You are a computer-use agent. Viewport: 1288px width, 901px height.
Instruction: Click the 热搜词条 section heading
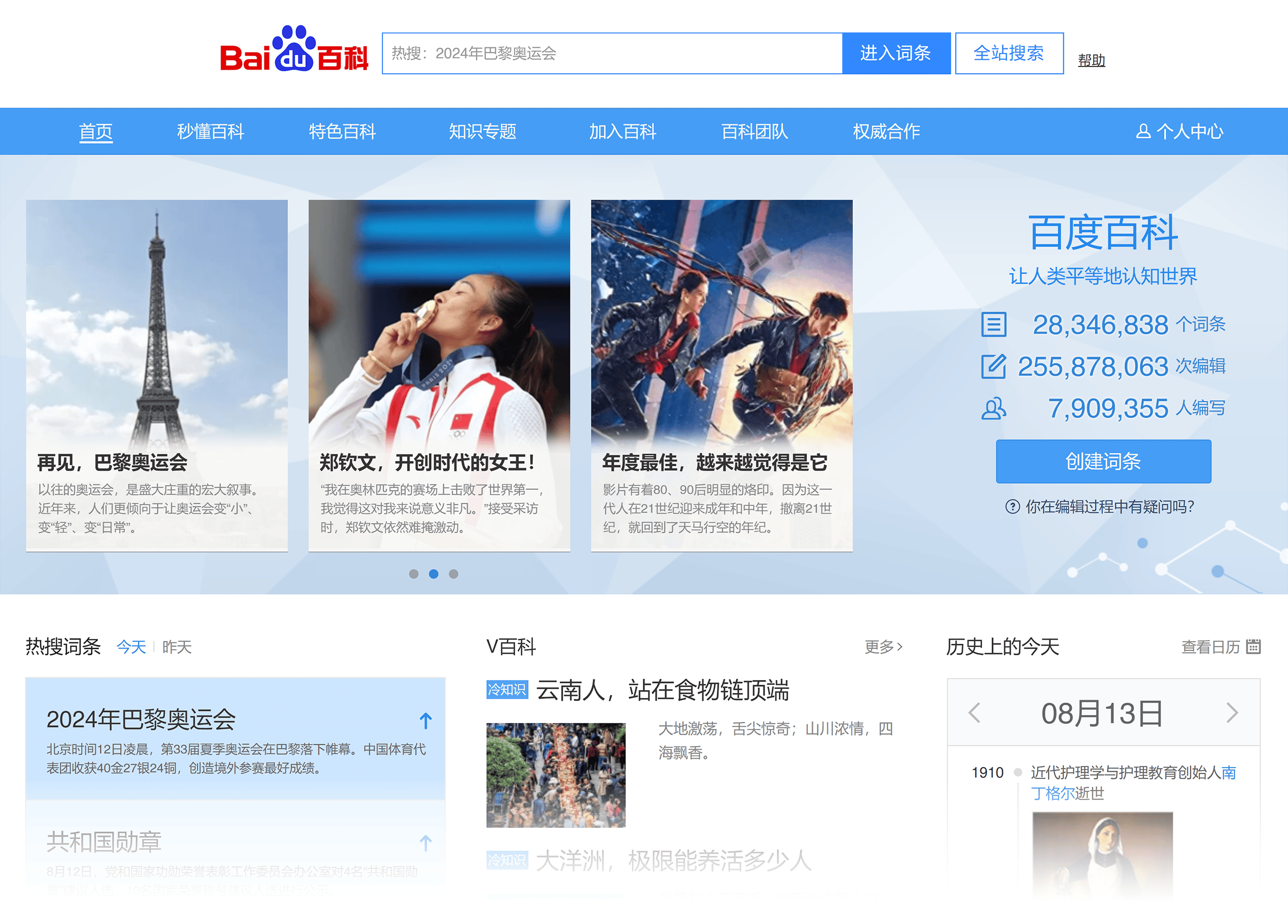63,647
